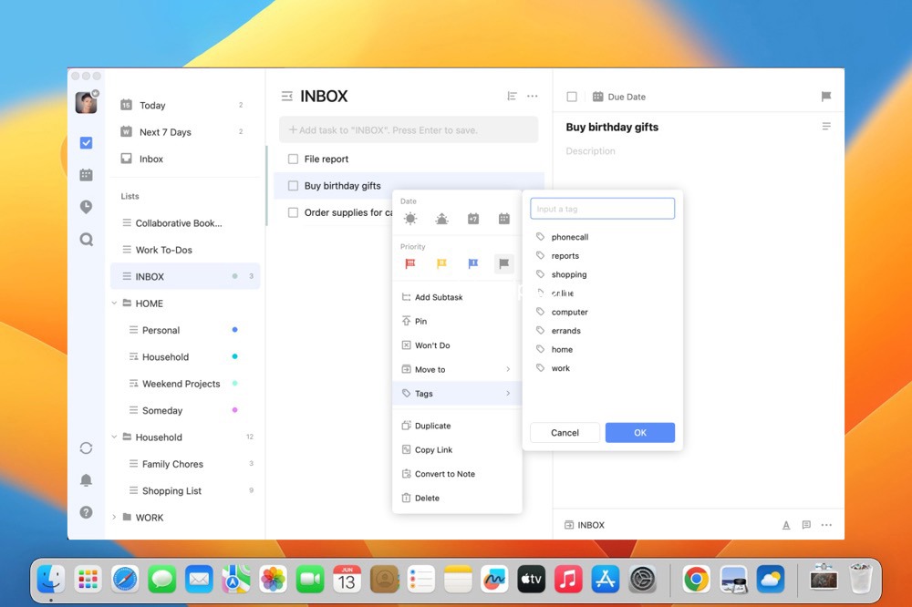Select the home tag
Viewport: 912px width, 607px height.
[603, 349]
